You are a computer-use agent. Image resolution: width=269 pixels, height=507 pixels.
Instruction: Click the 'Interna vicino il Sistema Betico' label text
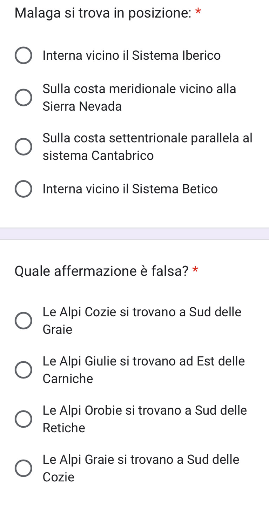pyautogui.click(x=130, y=189)
